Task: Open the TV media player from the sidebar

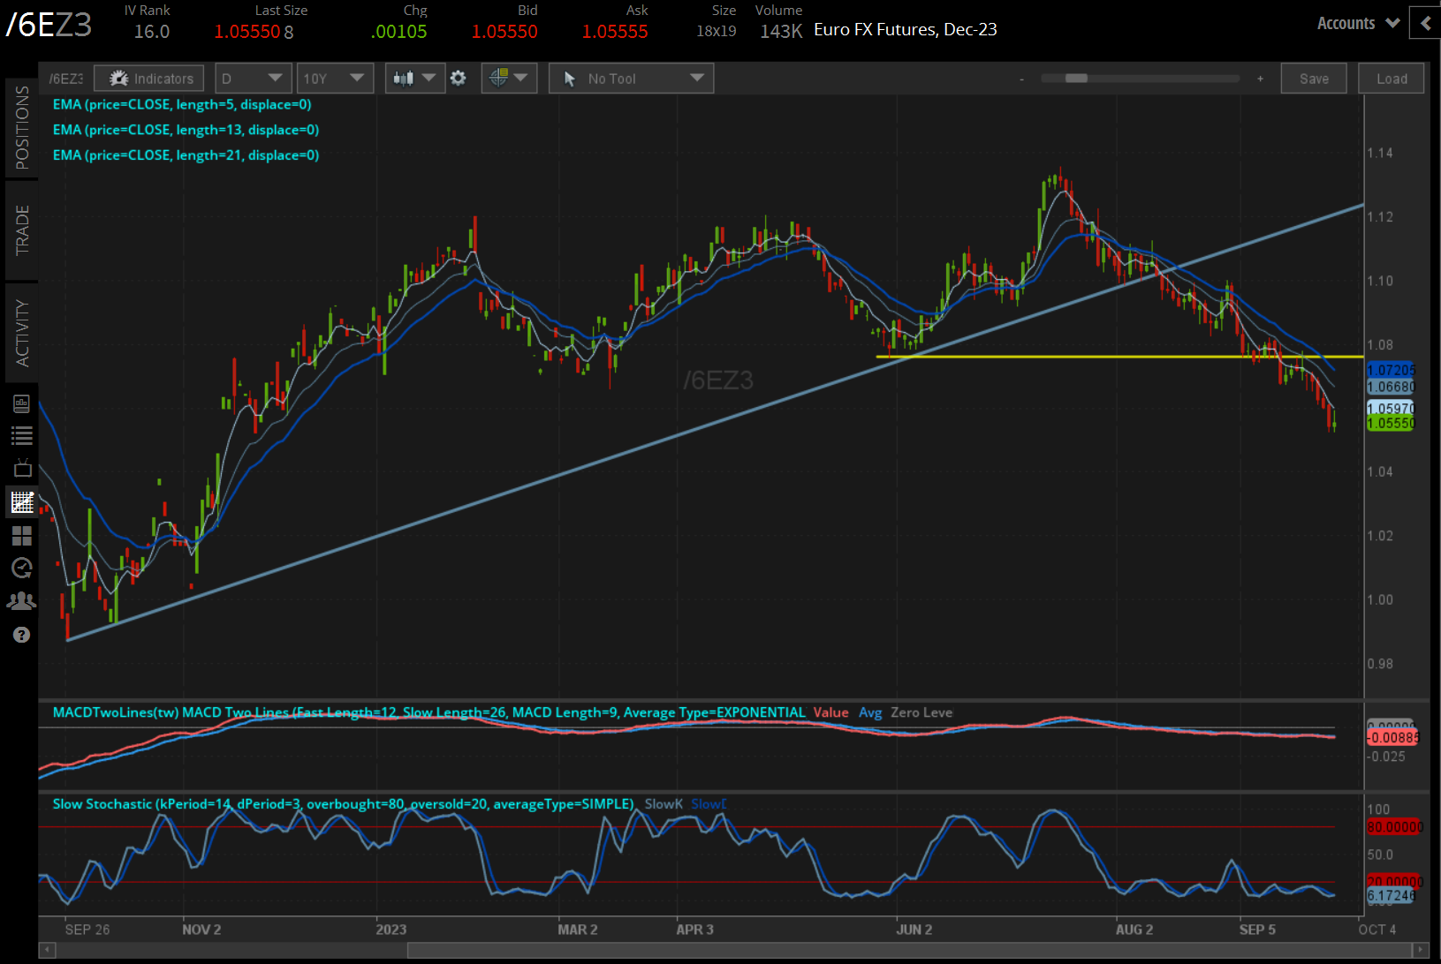Action: tap(22, 467)
